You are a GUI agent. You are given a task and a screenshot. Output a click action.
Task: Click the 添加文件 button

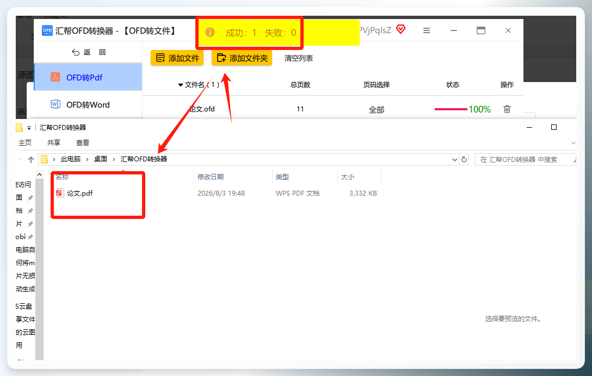[x=177, y=58]
